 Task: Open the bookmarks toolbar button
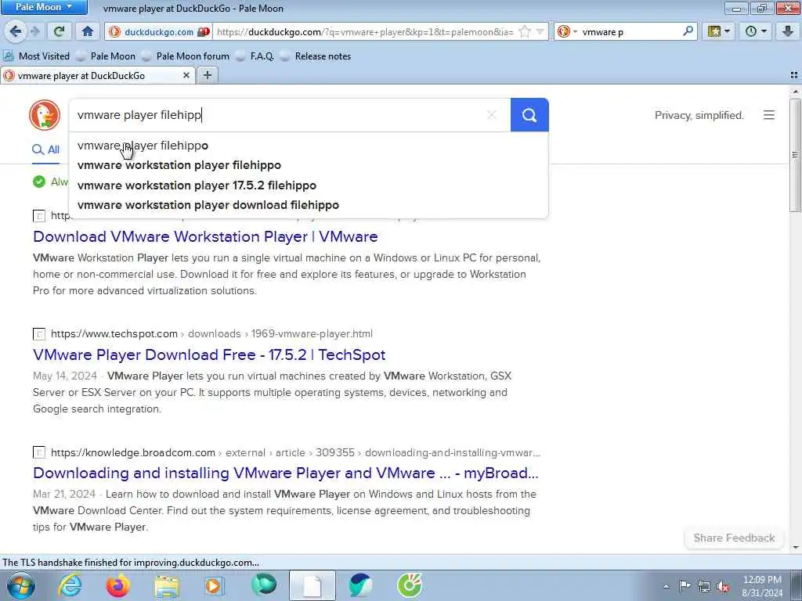pos(714,31)
